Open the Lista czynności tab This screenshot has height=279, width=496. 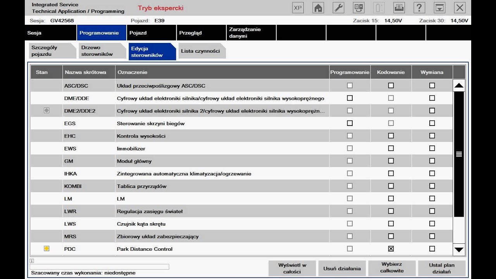202,51
